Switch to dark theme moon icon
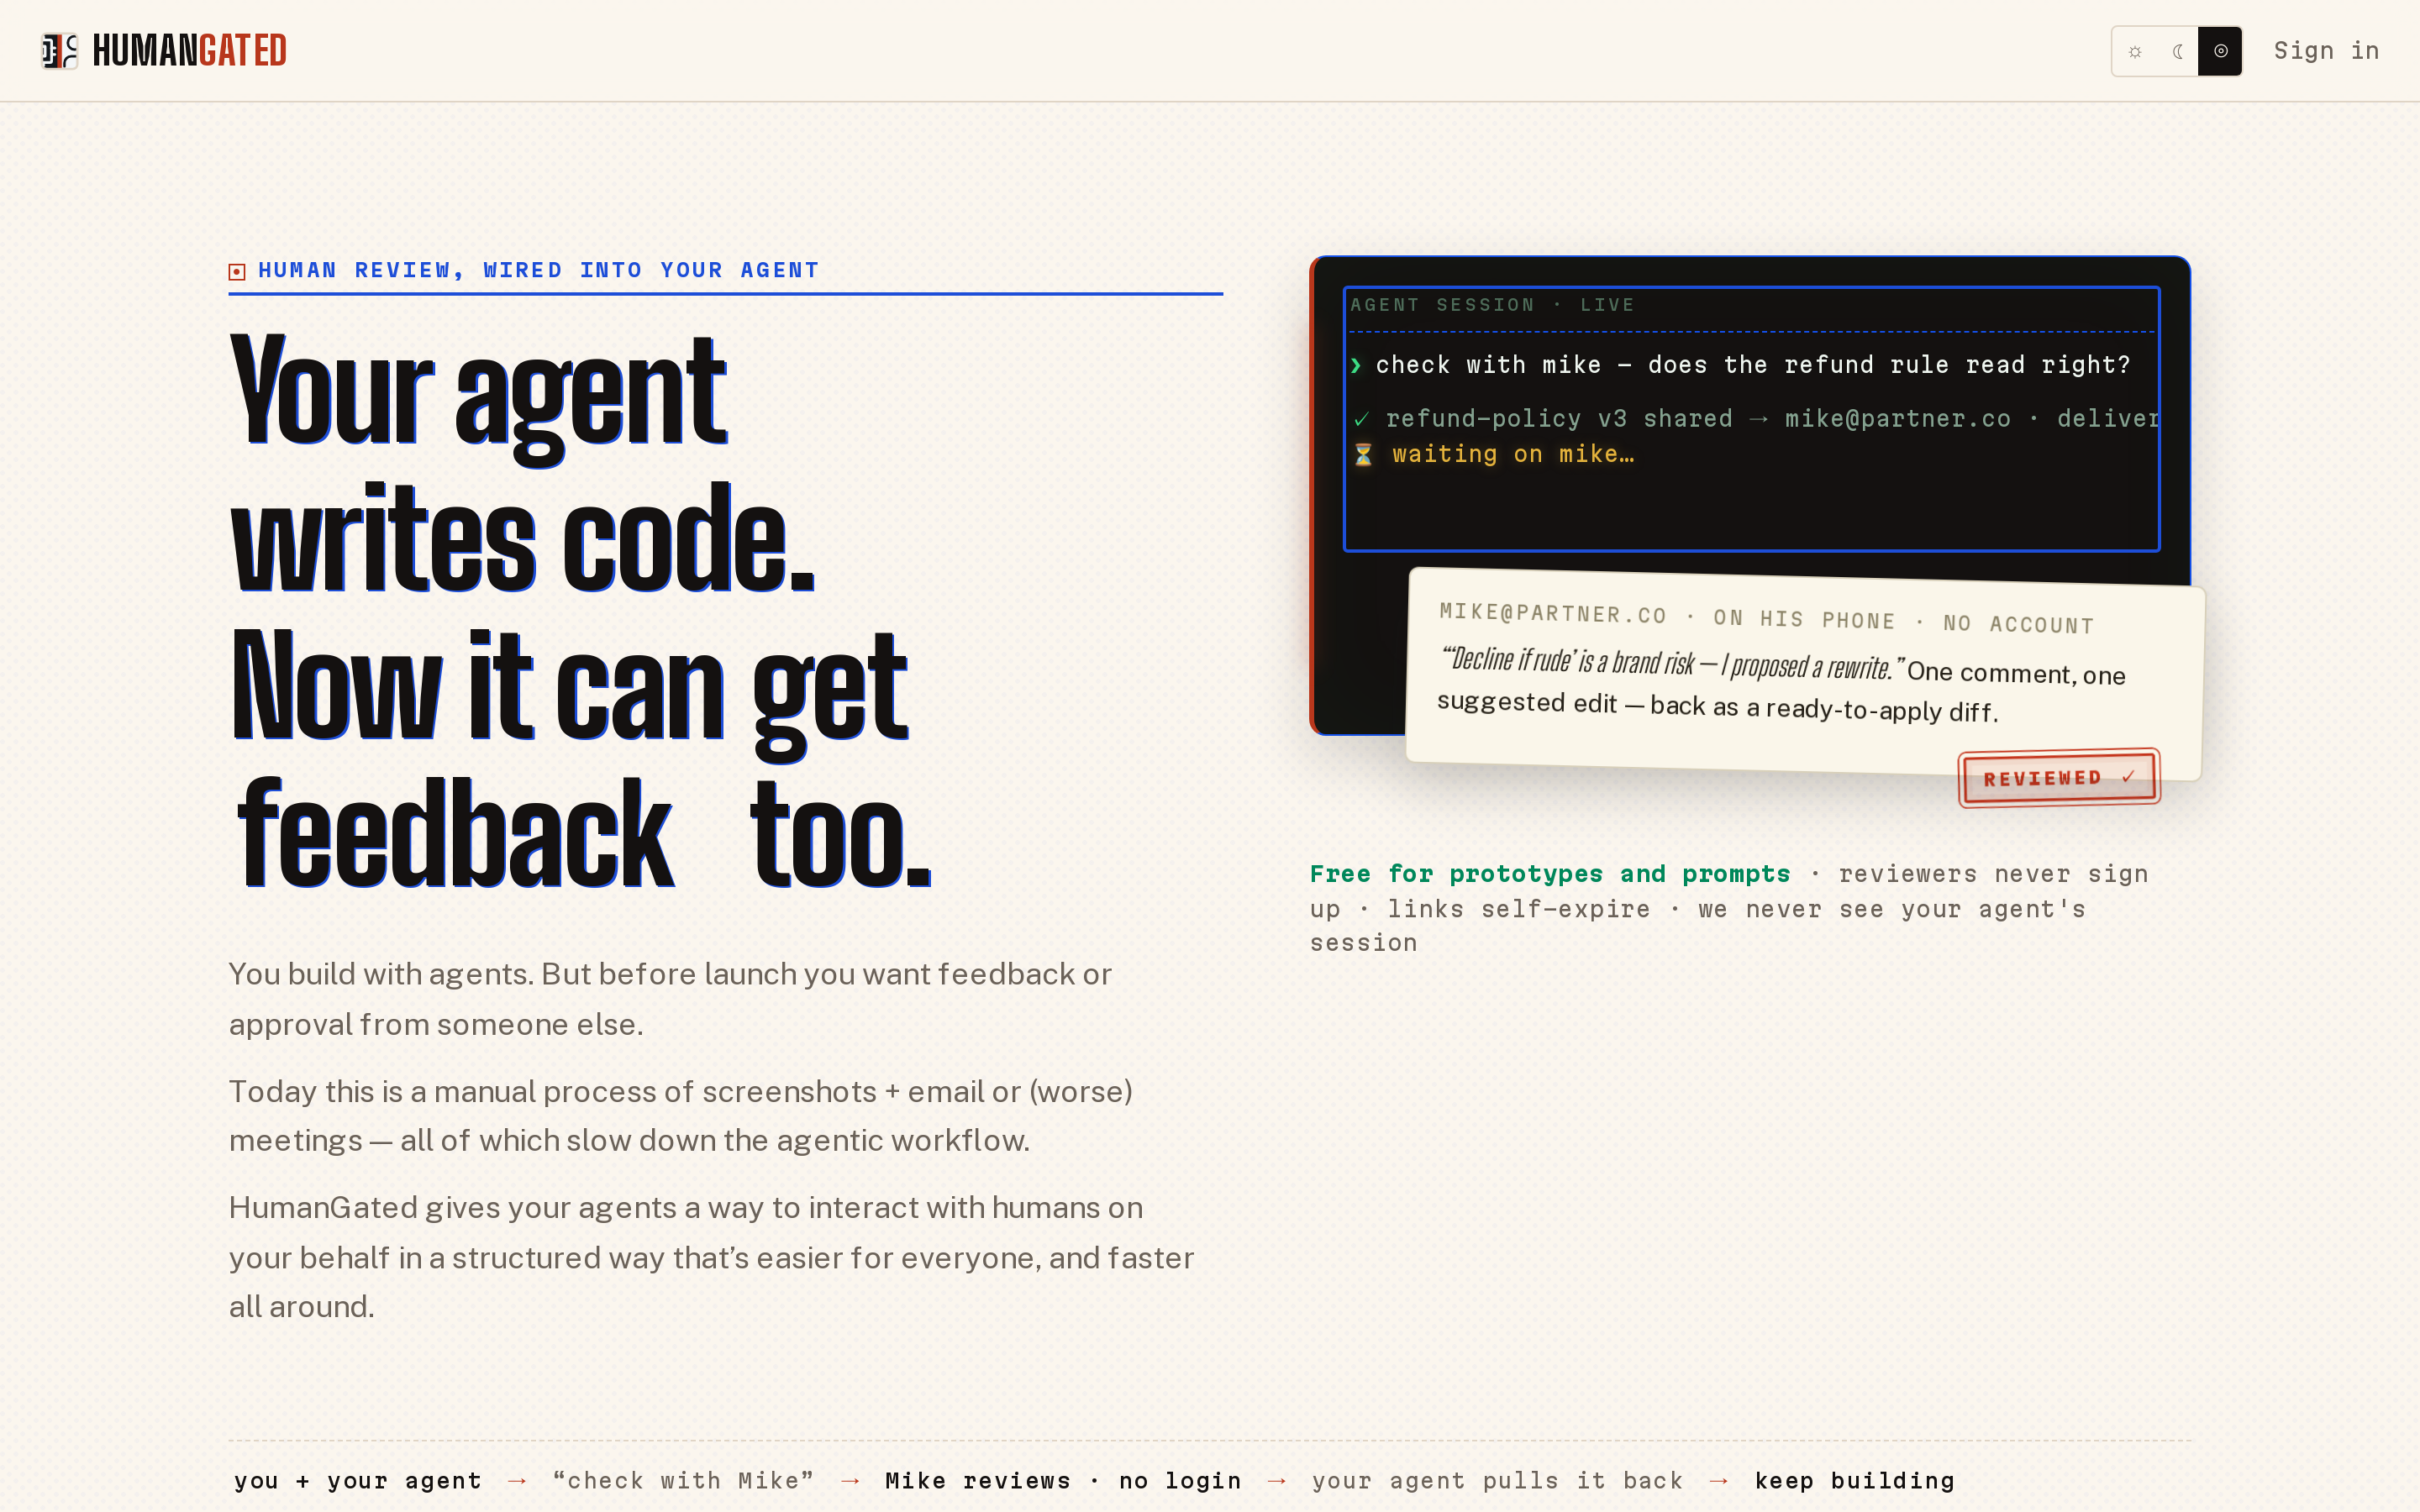Viewport: 2420px width, 1512px height. pyautogui.click(x=2177, y=51)
